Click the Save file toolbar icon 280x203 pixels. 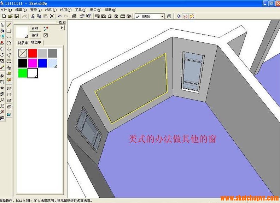(16, 16)
